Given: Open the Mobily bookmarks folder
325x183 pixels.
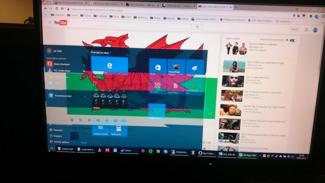Looking at the screenshot, I should pos(155,18).
